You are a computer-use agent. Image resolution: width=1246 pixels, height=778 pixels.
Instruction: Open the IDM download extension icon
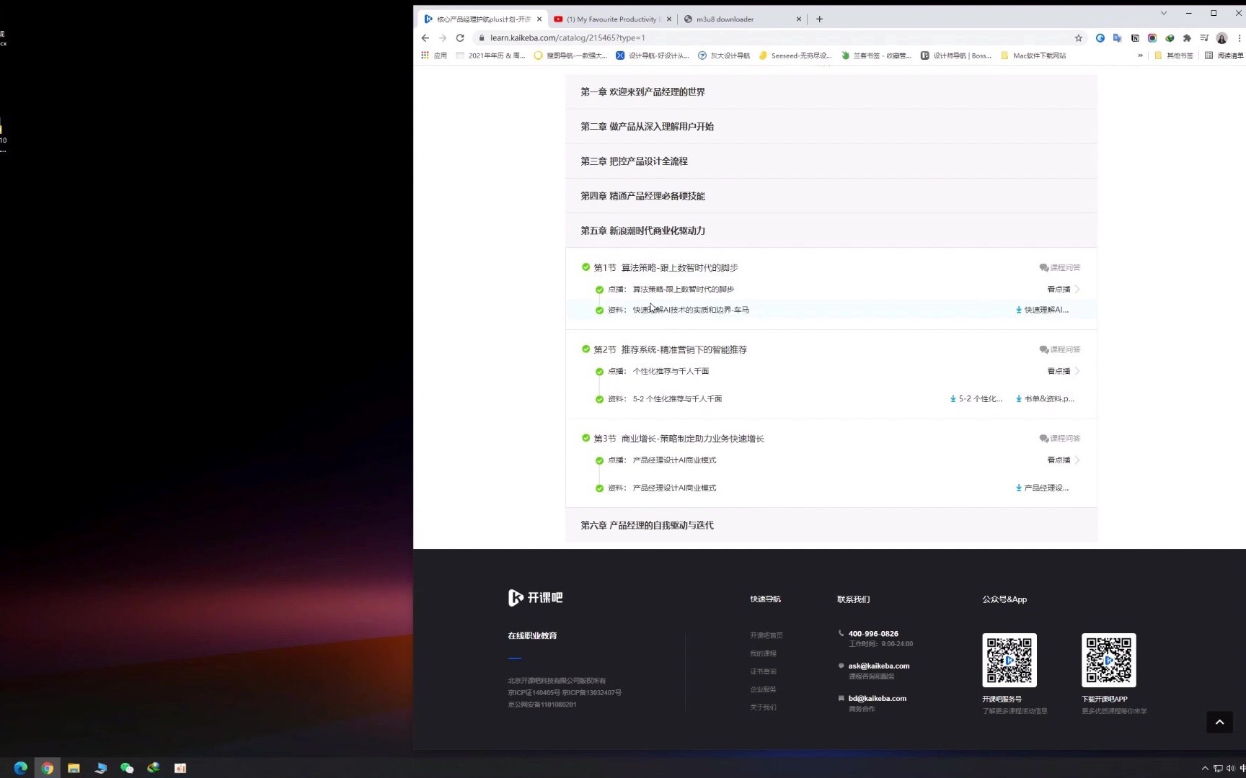(x=1170, y=38)
